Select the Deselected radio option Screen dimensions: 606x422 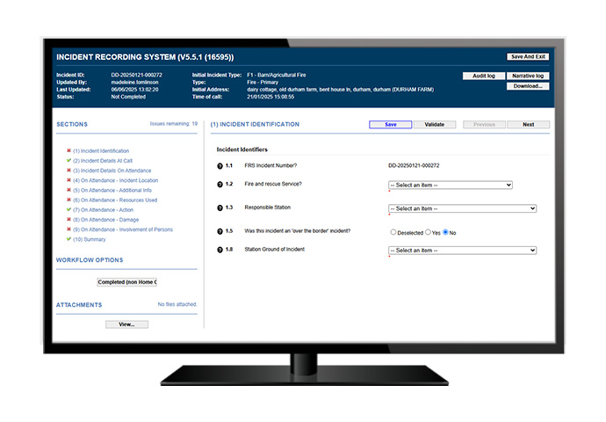[x=393, y=232]
